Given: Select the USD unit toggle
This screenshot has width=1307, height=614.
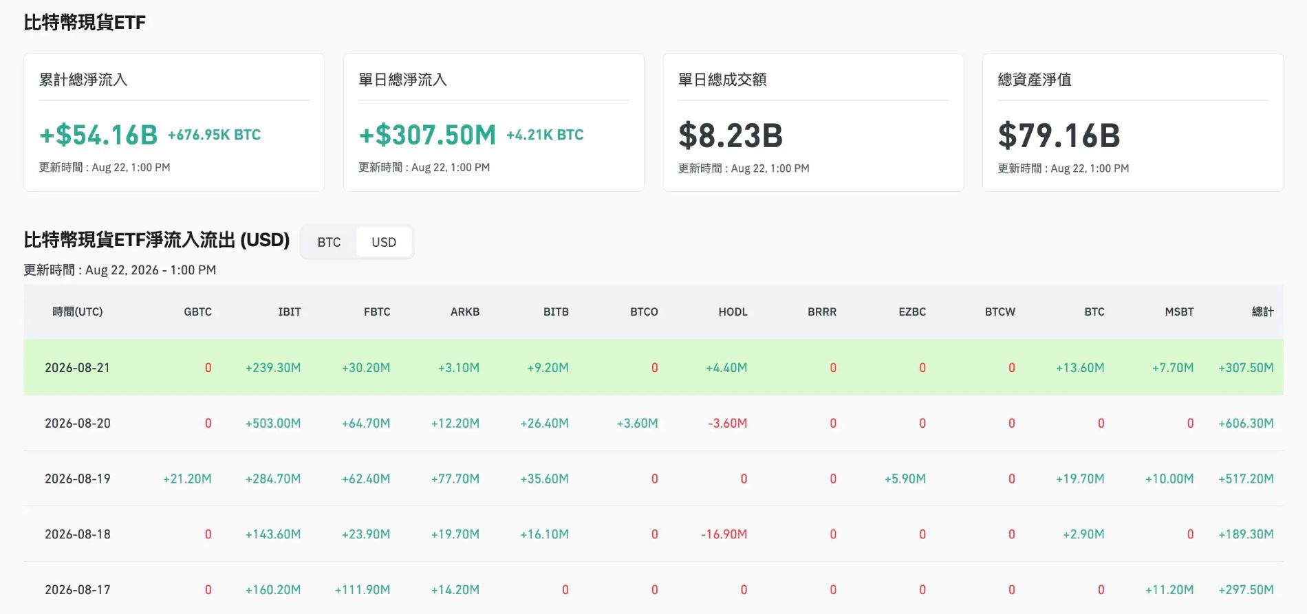Looking at the screenshot, I should (x=384, y=242).
